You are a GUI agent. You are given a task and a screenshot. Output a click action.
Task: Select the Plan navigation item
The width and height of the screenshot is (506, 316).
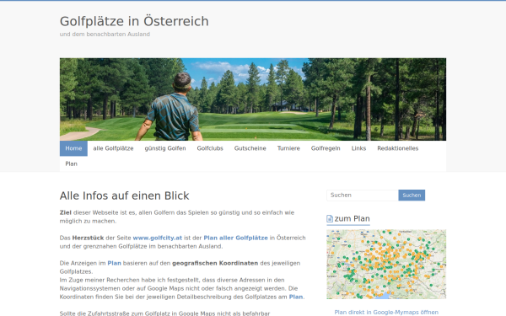click(x=72, y=163)
